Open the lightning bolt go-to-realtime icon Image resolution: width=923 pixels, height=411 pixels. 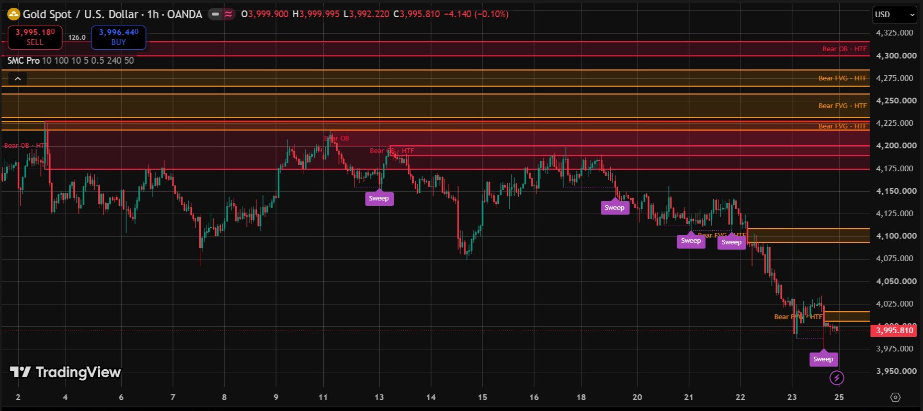(x=837, y=378)
